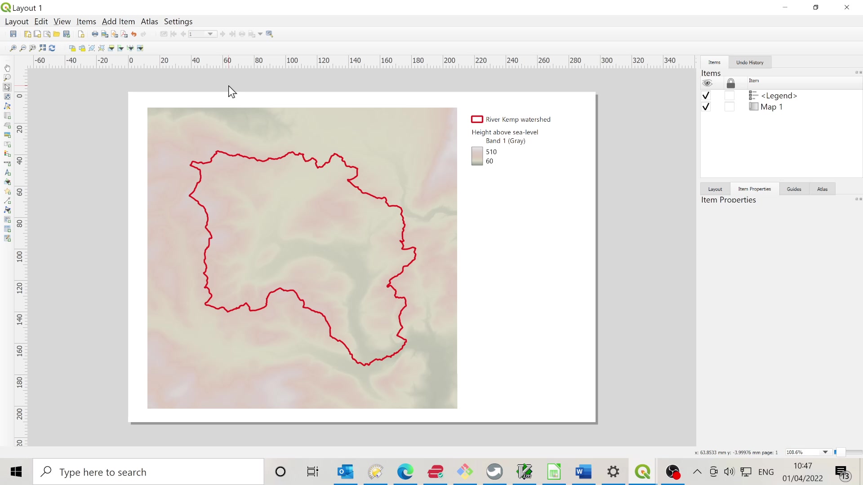Enable lock checkbox for Legend item
This screenshot has height=485, width=863.
(730, 96)
